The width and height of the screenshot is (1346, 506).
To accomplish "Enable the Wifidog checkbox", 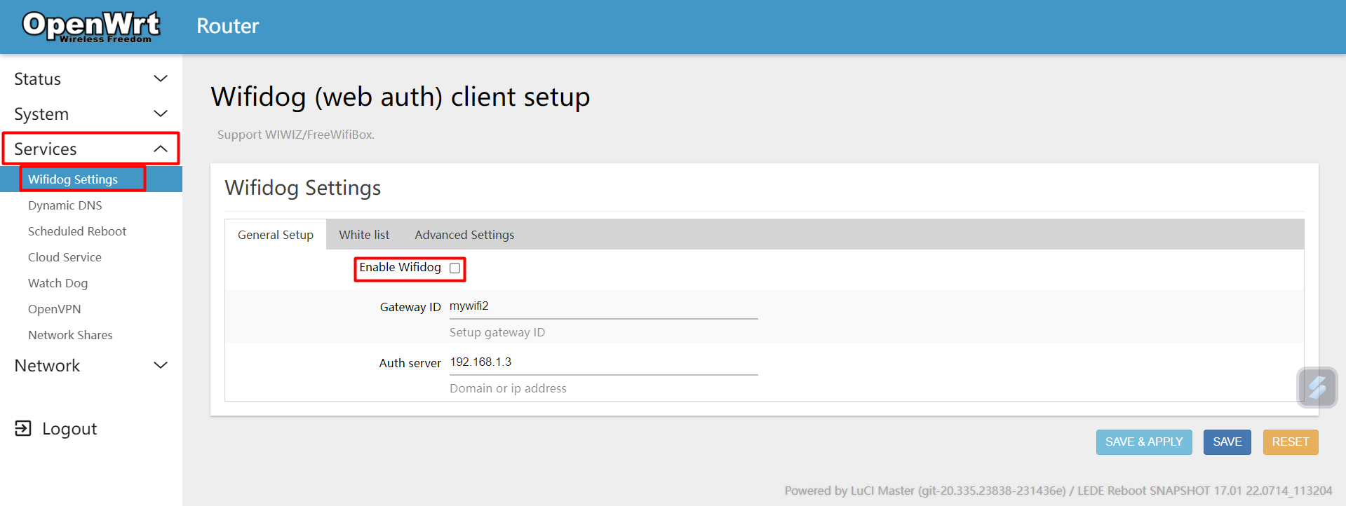I will (455, 268).
